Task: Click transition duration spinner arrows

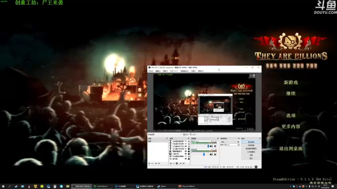Action: [238, 144]
